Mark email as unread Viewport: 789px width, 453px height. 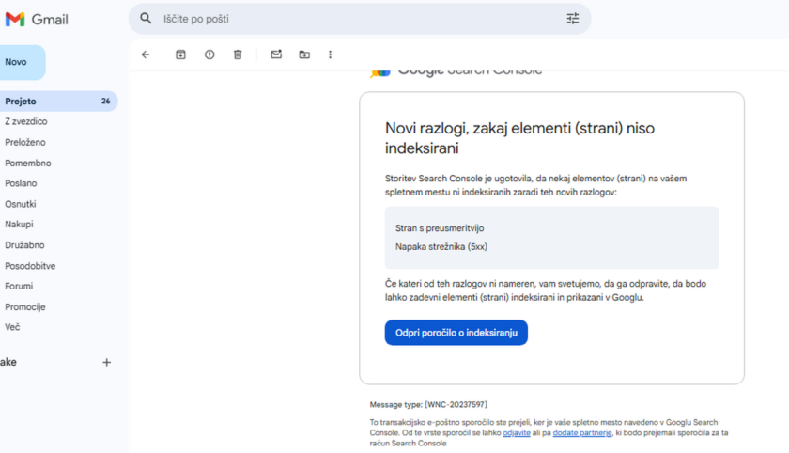click(276, 54)
